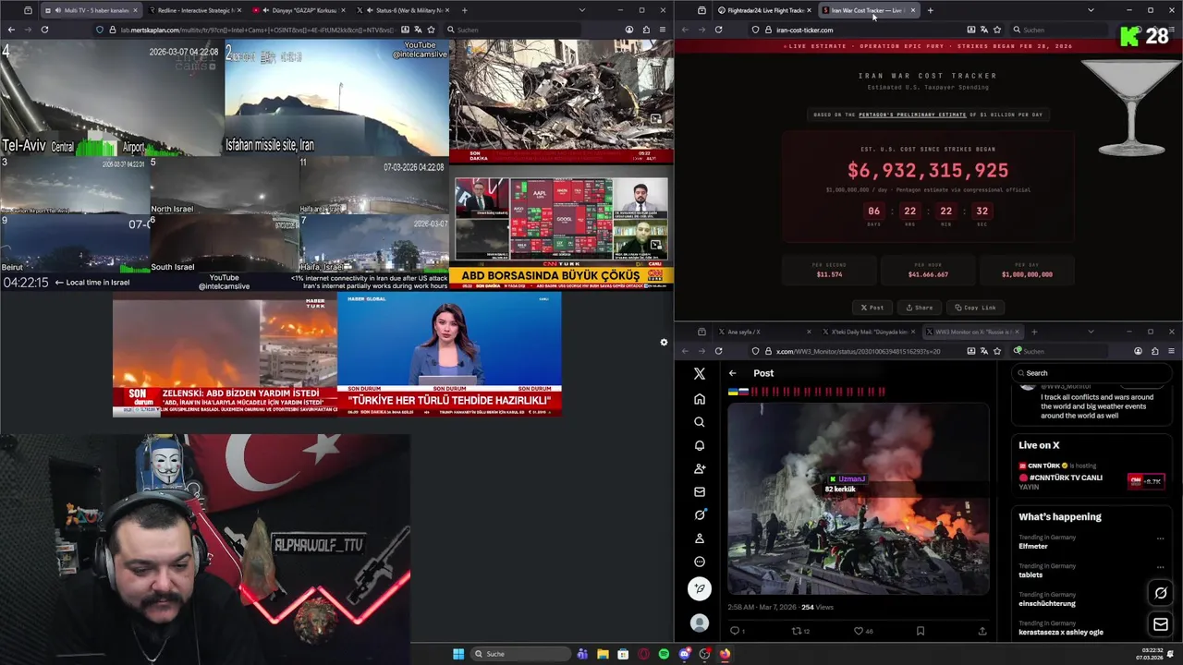Open X follow-people icon in sidebar
Screen dimensions: 1183x665
point(700,468)
